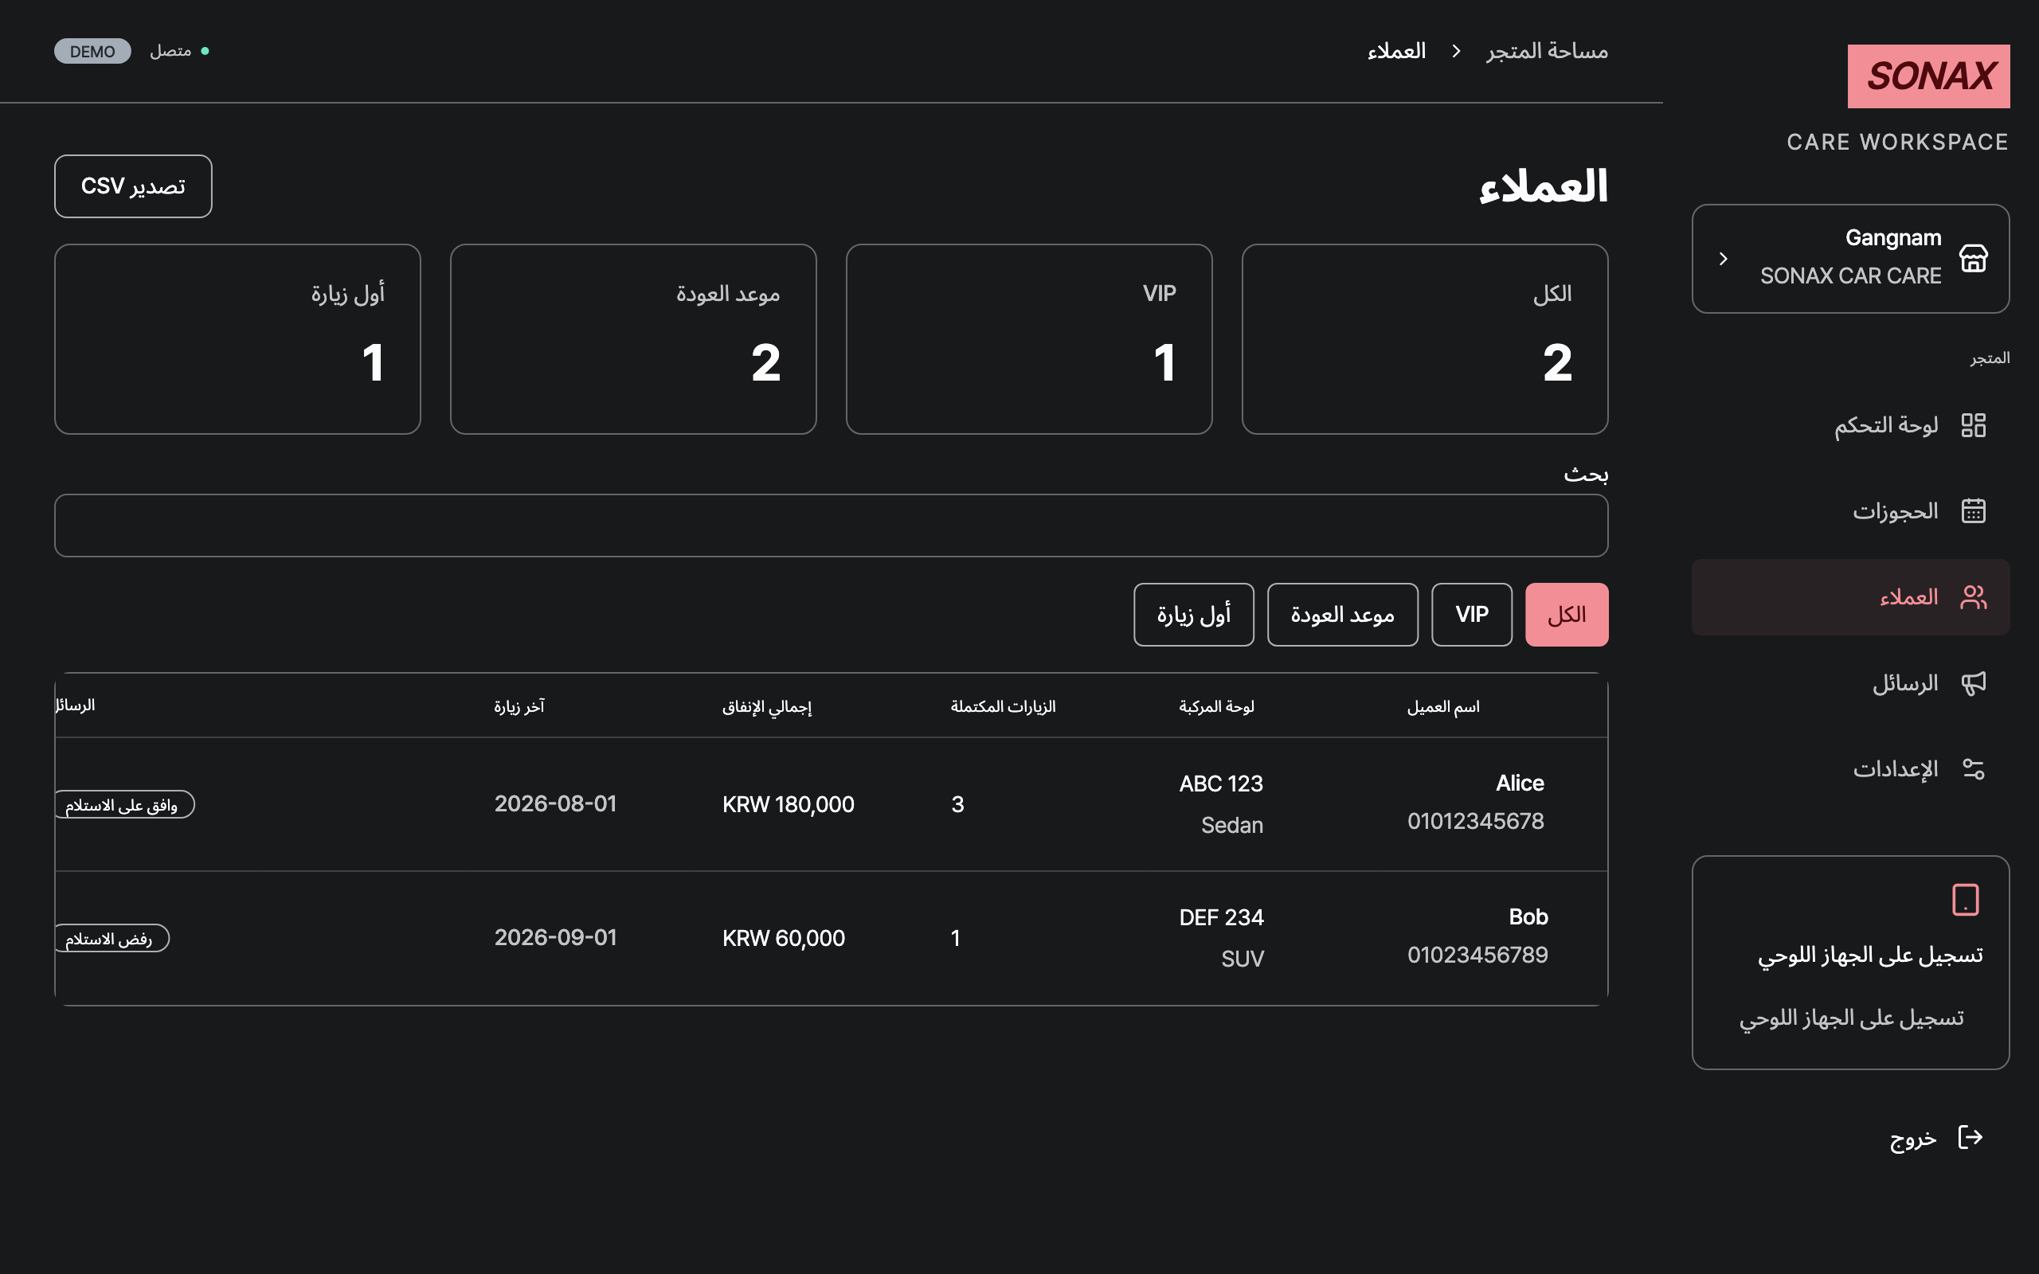Screen dimensions: 2039x1274
Task: Go to الرسائل menu item
Action: point(1850,682)
